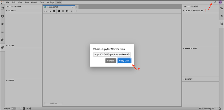Open the Kernel menu
The image size is (224, 110).
click(34, 2)
